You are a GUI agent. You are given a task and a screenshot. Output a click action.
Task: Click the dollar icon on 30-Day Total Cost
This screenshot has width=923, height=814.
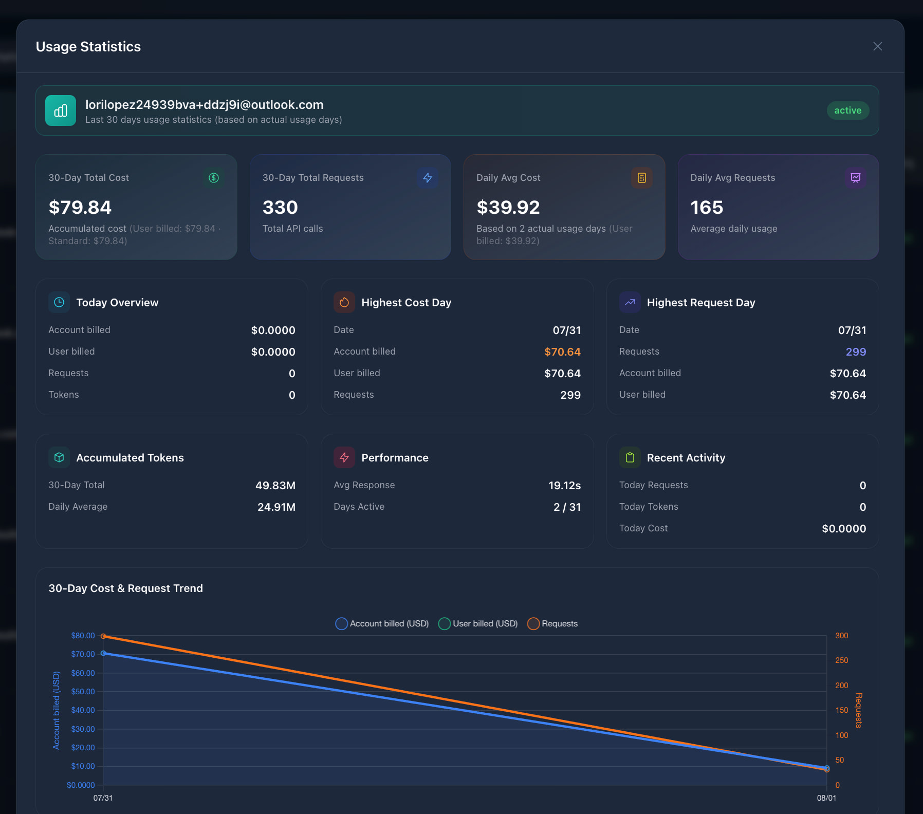point(214,178)
